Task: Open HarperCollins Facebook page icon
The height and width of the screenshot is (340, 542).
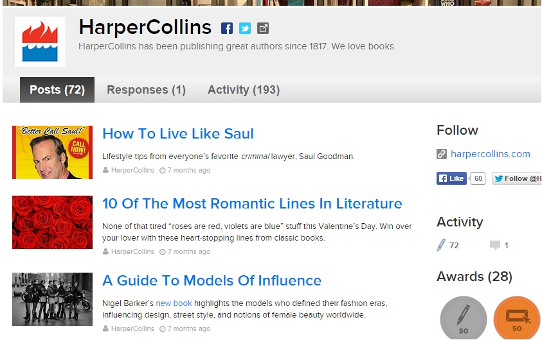Action: pos(227,28)
